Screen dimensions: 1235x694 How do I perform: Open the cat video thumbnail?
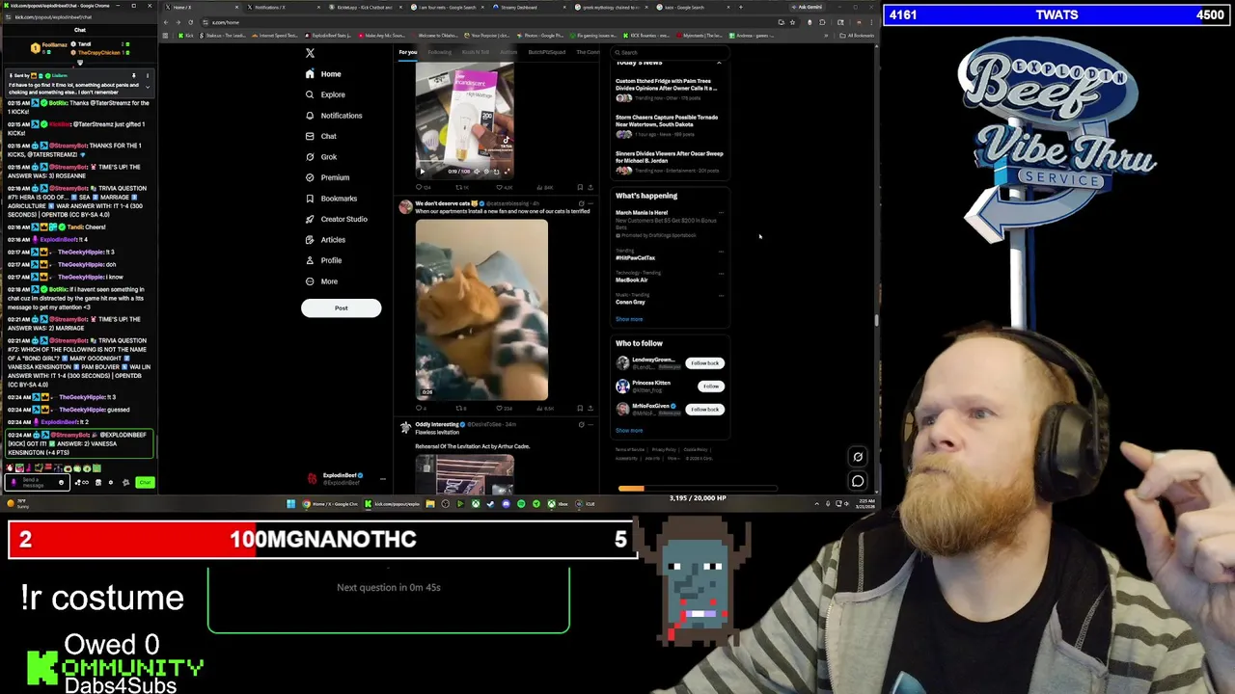point(481,310)
